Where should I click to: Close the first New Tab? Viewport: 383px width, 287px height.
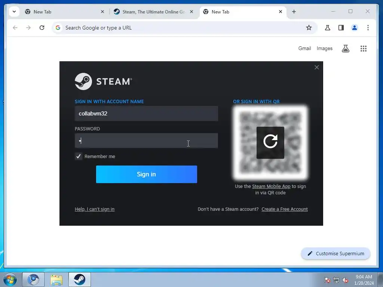click(x=102, y=12)
